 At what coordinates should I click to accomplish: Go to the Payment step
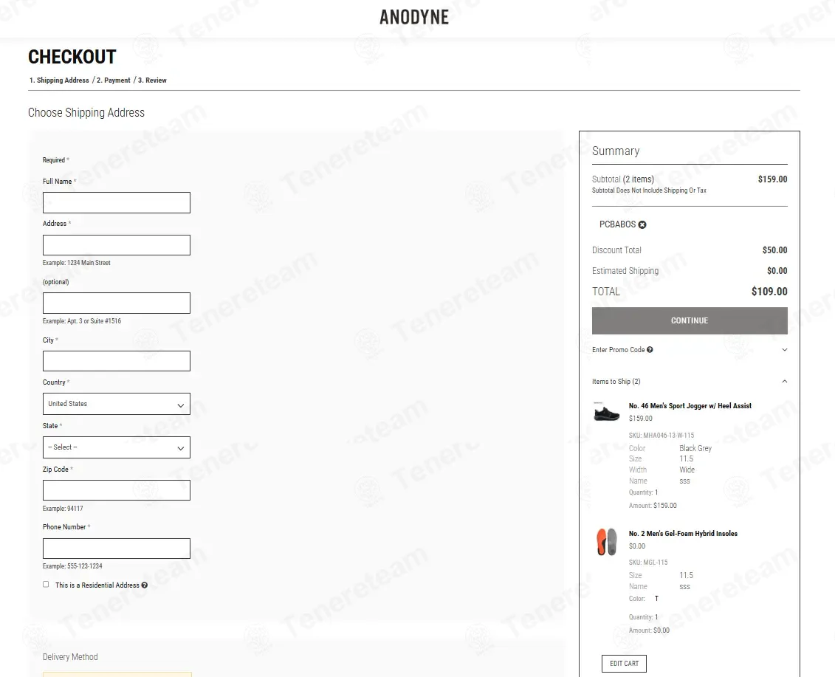pyautogui.click(x=114, y=80)
